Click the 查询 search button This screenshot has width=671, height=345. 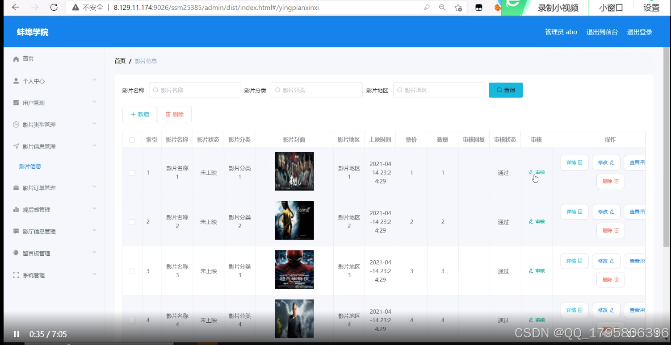pos(506,90)
